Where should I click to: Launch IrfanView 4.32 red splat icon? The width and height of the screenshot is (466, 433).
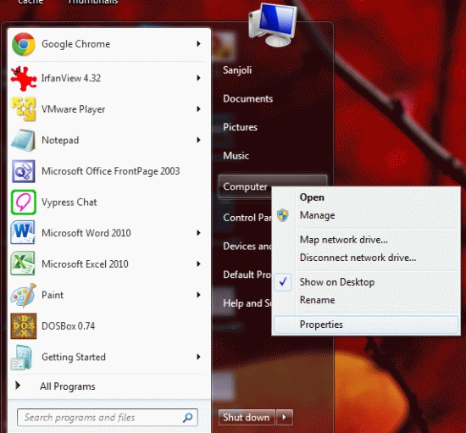[24, 78]
